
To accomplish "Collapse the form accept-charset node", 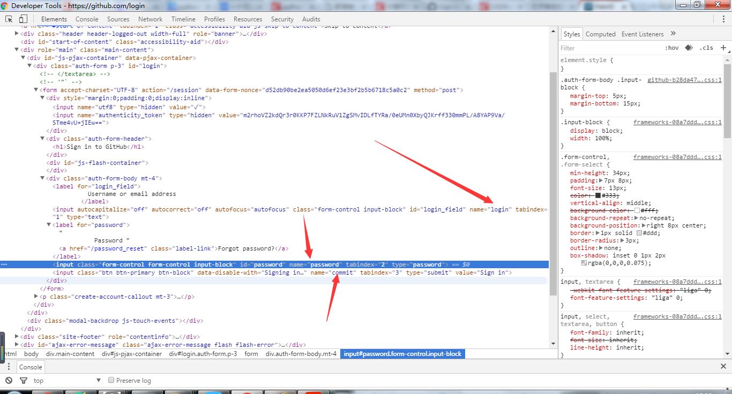I will [36, 90].
